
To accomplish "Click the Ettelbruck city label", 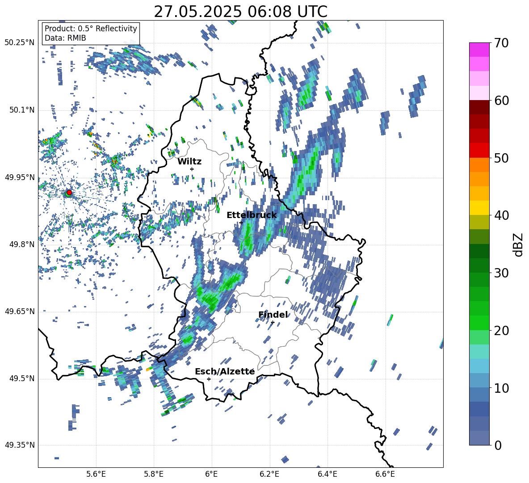I will tap(252, 215).
